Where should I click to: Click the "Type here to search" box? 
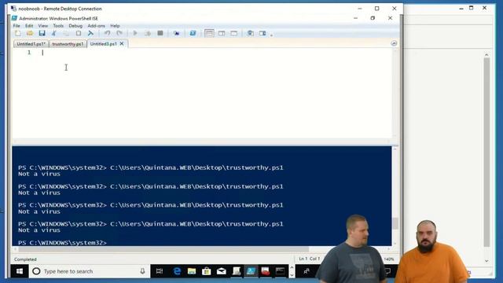tap(89, 271)
